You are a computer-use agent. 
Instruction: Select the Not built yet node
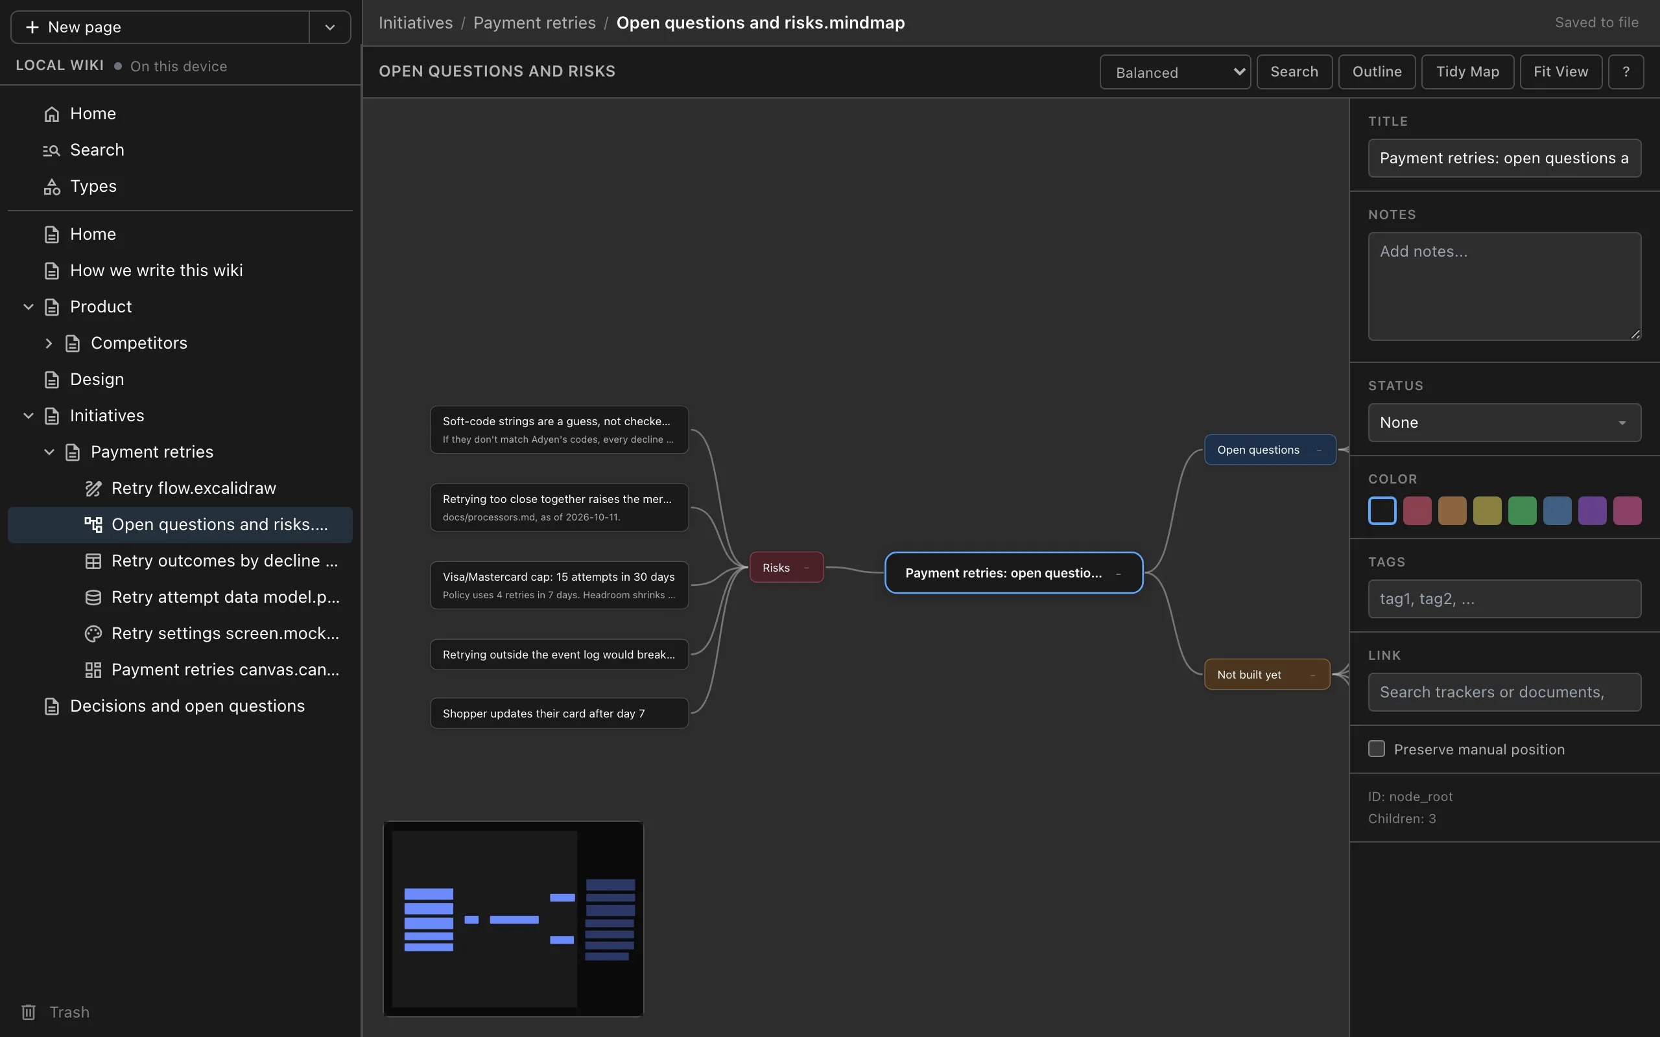(1267, 675)
